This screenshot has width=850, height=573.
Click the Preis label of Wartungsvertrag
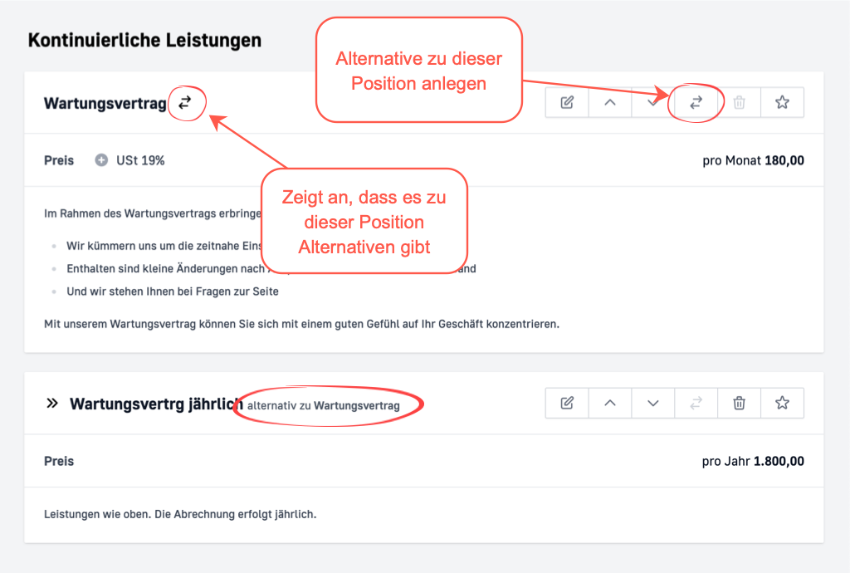[58, 160]
